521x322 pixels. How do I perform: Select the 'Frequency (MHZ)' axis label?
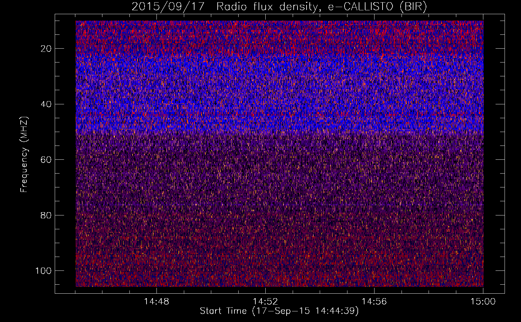(x=24, y=155)
